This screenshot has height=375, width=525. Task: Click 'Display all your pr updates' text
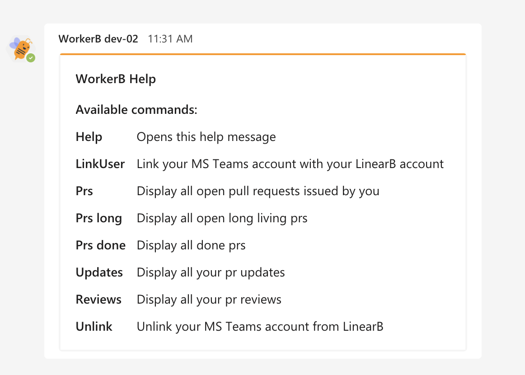[x=211, y=272]
